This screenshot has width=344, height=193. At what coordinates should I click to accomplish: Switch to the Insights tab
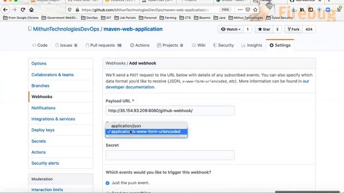pos(252,45)
